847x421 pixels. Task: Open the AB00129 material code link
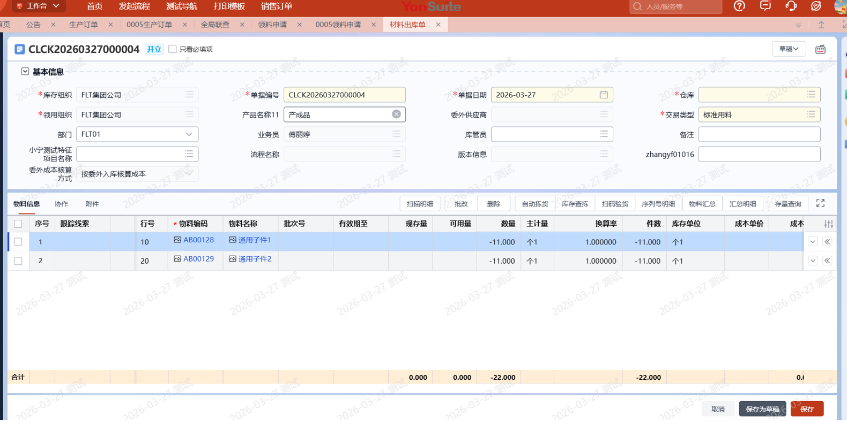coord(198,259)
